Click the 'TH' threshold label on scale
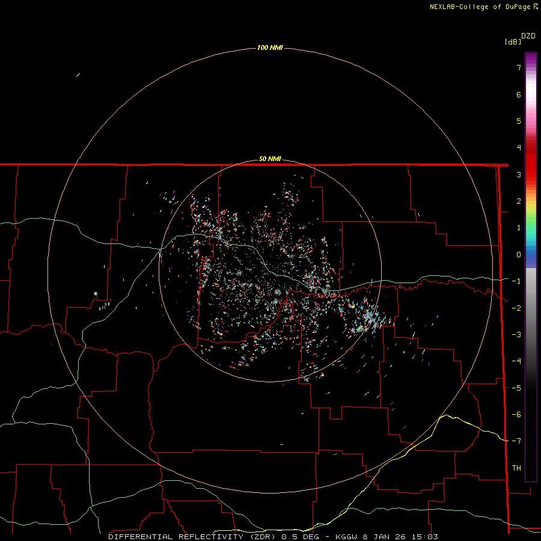 pyautogui.click(x=516, y=468)
